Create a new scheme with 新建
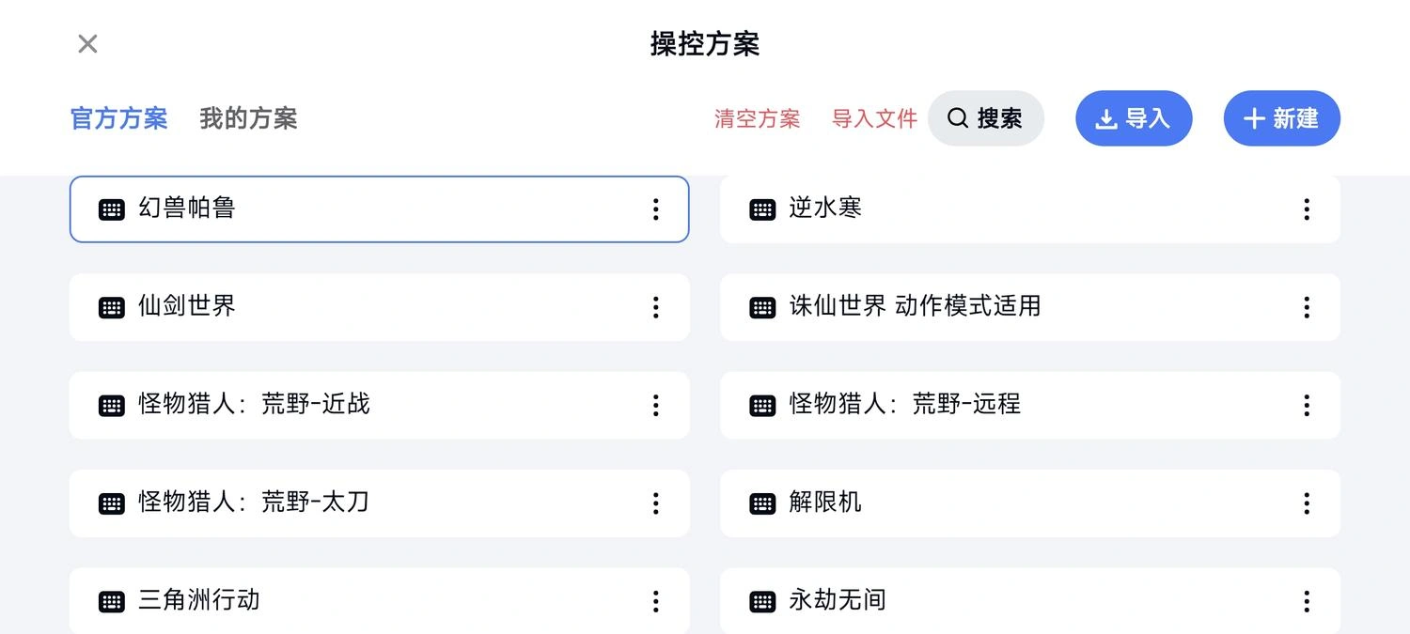Image resolution: width=1410 pixels, height=634 pixels. 1281,118
